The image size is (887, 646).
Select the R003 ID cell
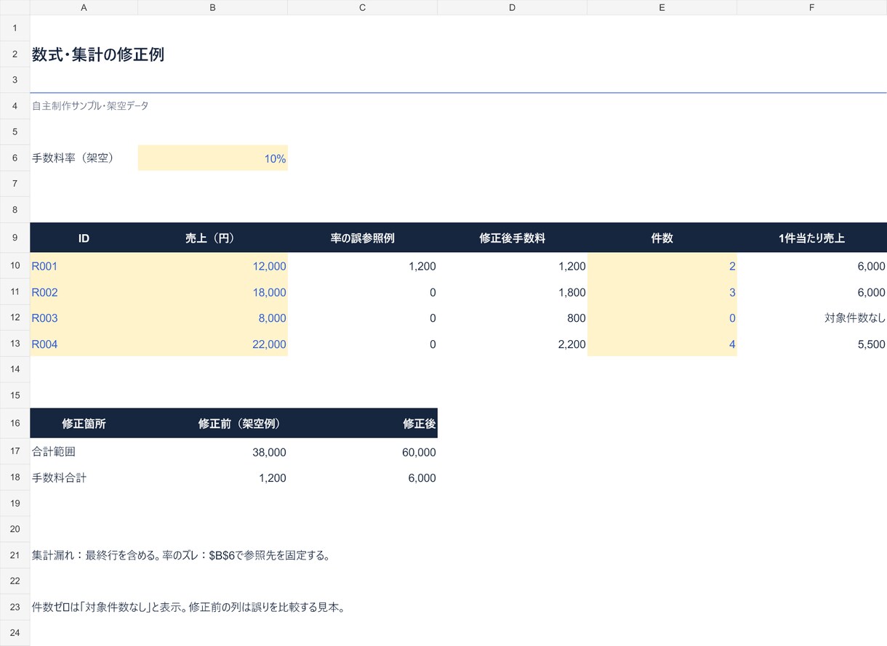coord(84,318)
